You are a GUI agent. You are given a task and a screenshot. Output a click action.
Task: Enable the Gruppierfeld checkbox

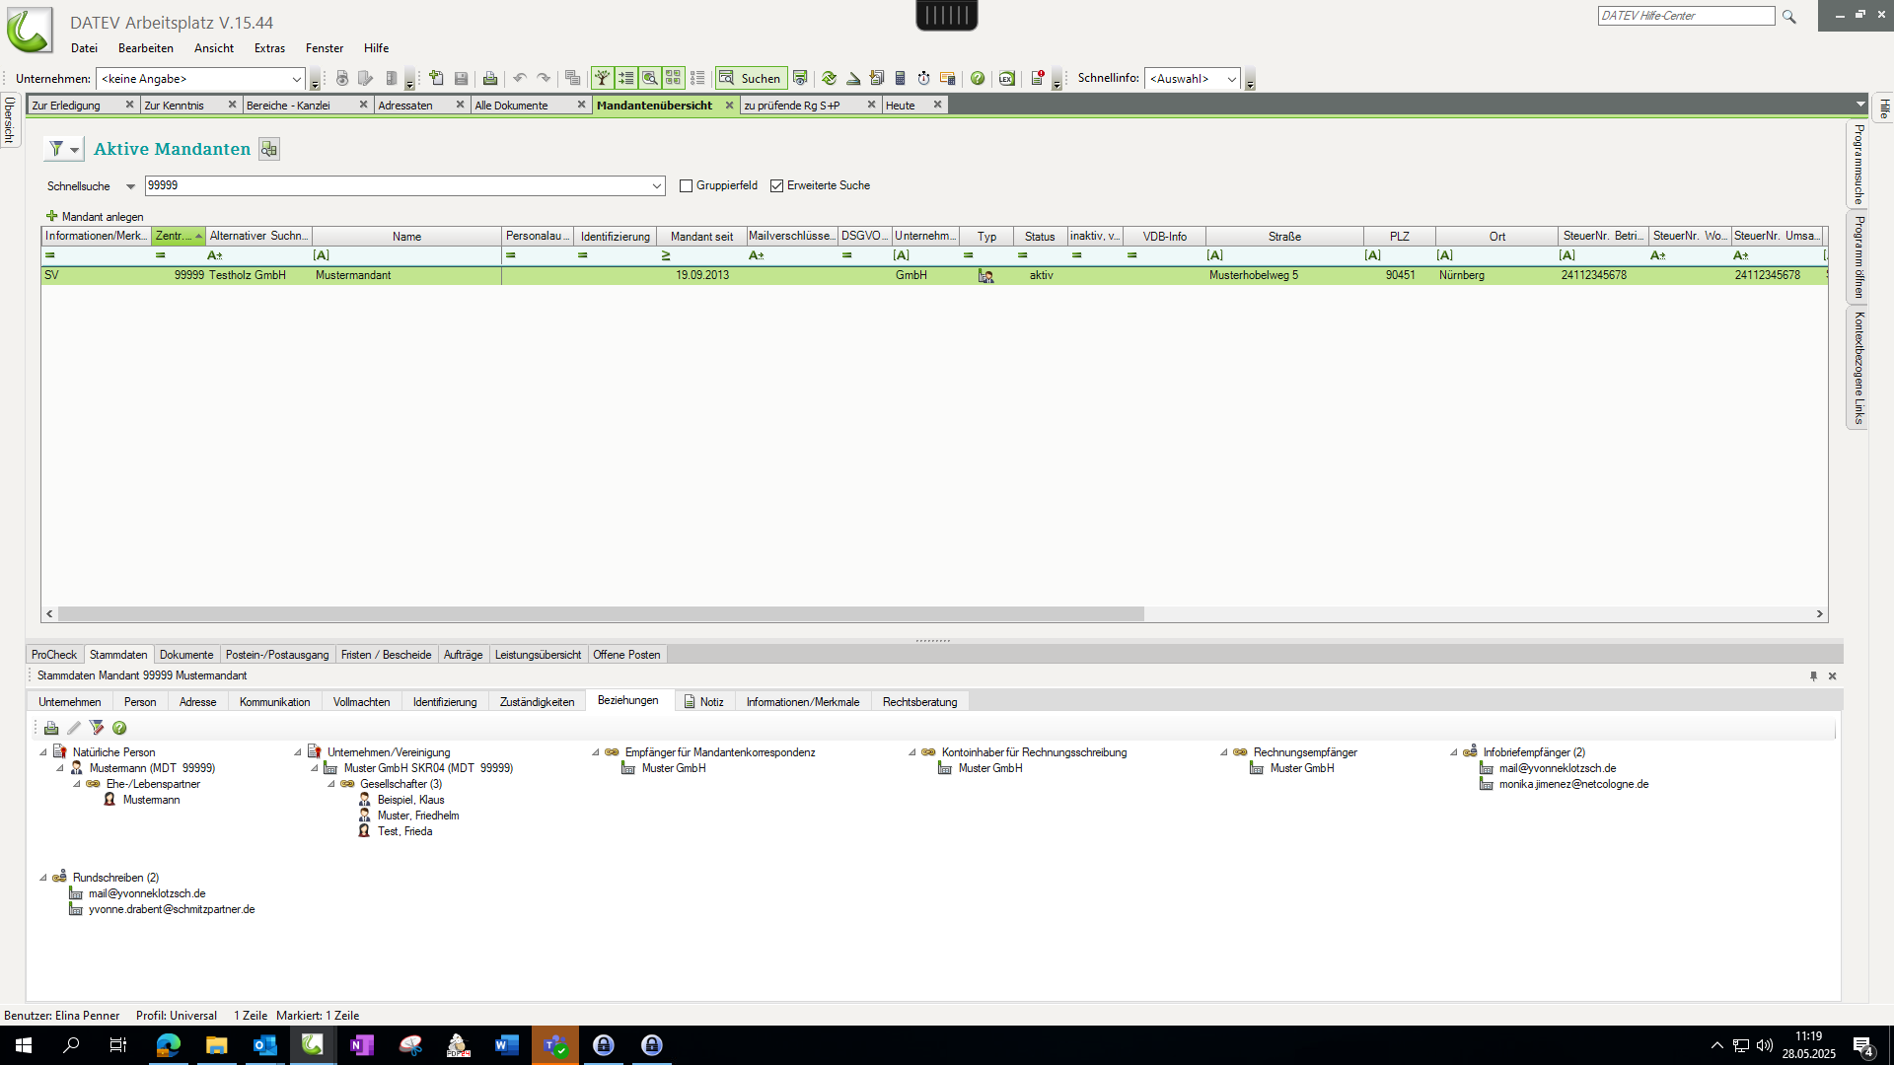point(687,186)
